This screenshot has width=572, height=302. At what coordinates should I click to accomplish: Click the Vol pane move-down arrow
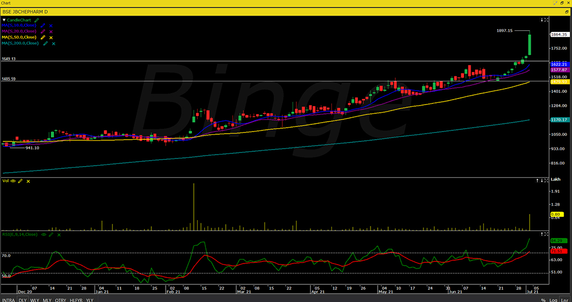(x=542, y=180)
